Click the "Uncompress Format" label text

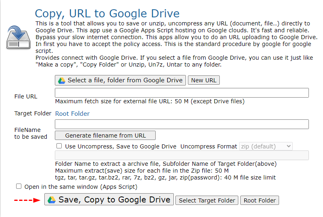208,146
